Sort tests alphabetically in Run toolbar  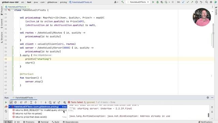pyautogui.click(x=21, y=102)
